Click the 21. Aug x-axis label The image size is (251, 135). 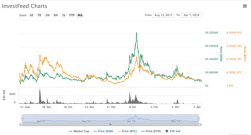click(x=25, y=107)
